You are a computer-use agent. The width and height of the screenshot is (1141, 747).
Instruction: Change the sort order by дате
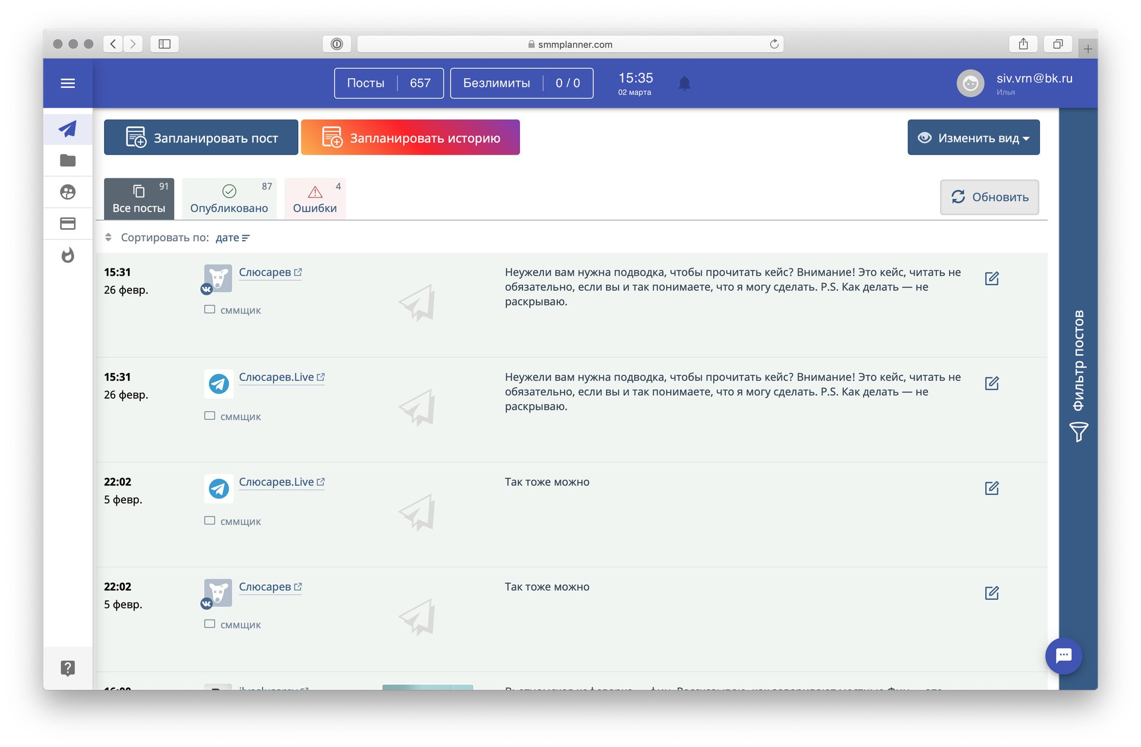[x=232, y=238]
